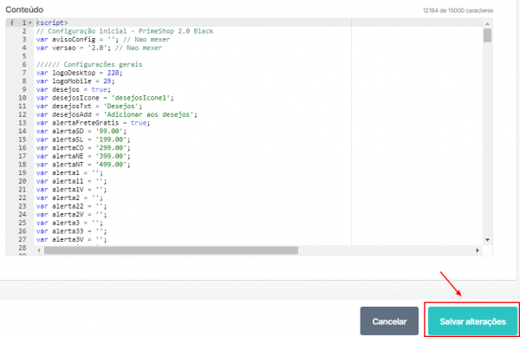Click the opening script tag on line 1
This screenshot has width=520, height=337.
point(52,23)
